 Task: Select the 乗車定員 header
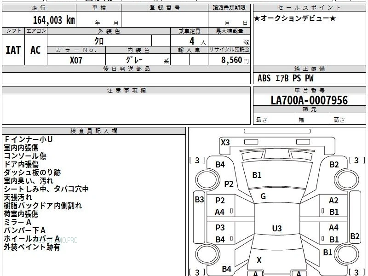point(189,31)
